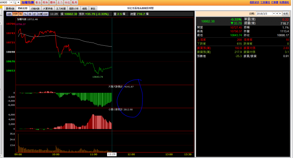
Task: Open the symbol code dropdown arrow next to WA00
Action: 11,2
